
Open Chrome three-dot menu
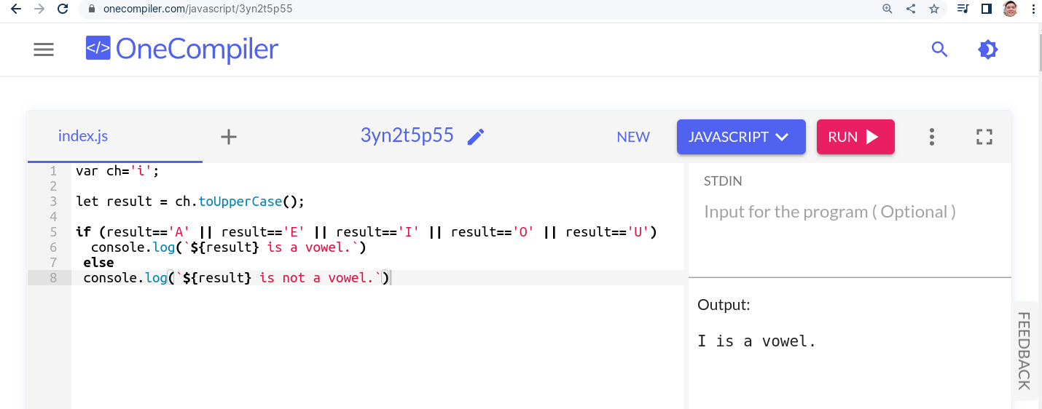click(x=1033, y=9)
